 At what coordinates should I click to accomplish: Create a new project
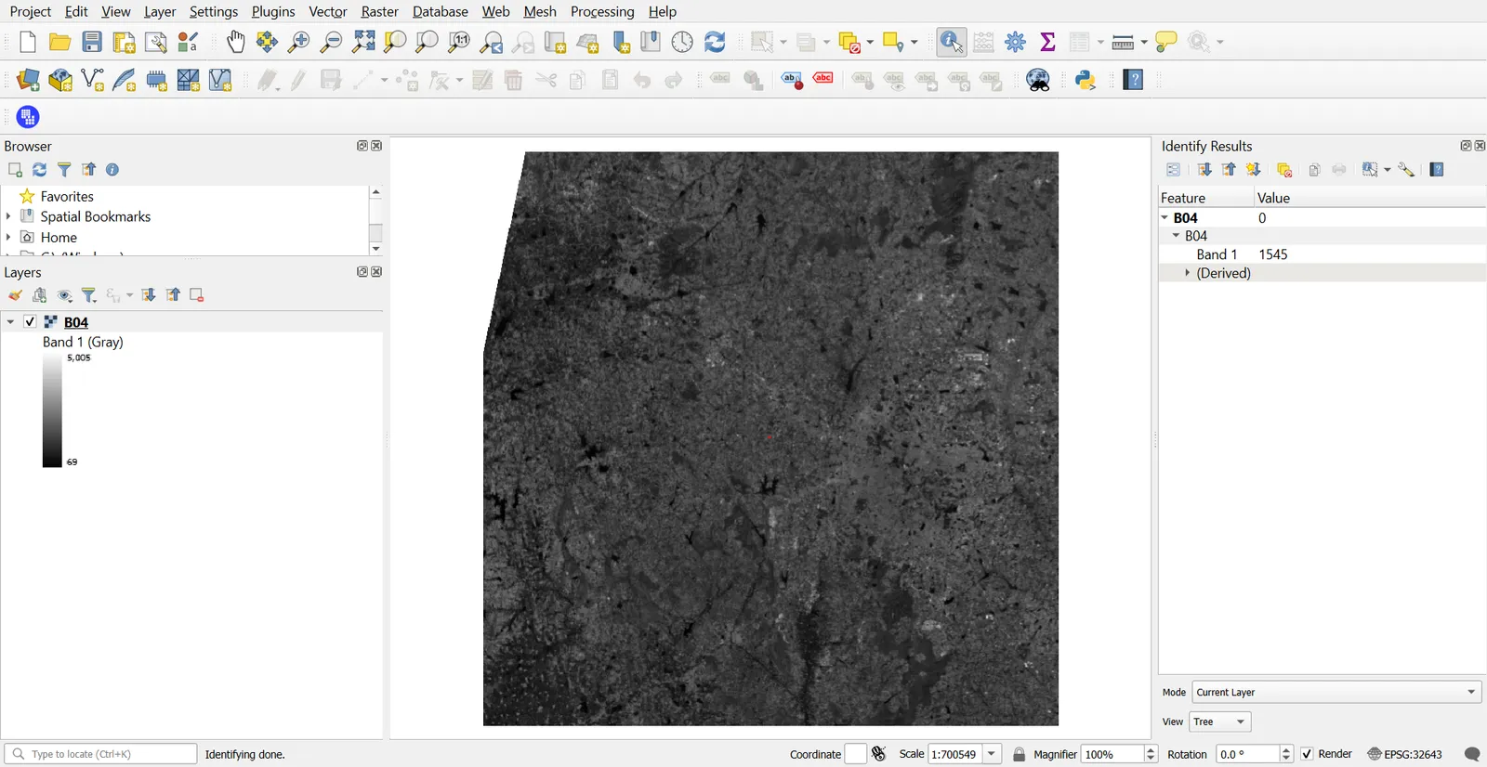tap(28, 42)
